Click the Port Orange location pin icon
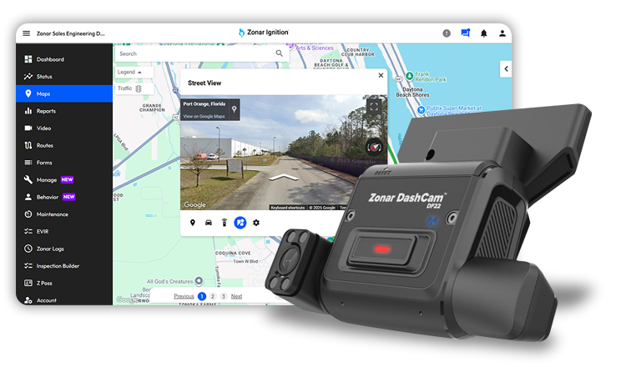 pos(235,109)
